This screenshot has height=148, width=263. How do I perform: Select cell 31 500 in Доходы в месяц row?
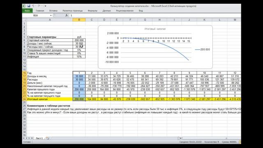tap(92, 76)
